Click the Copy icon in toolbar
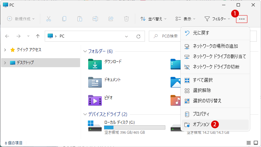 point(64,19)
